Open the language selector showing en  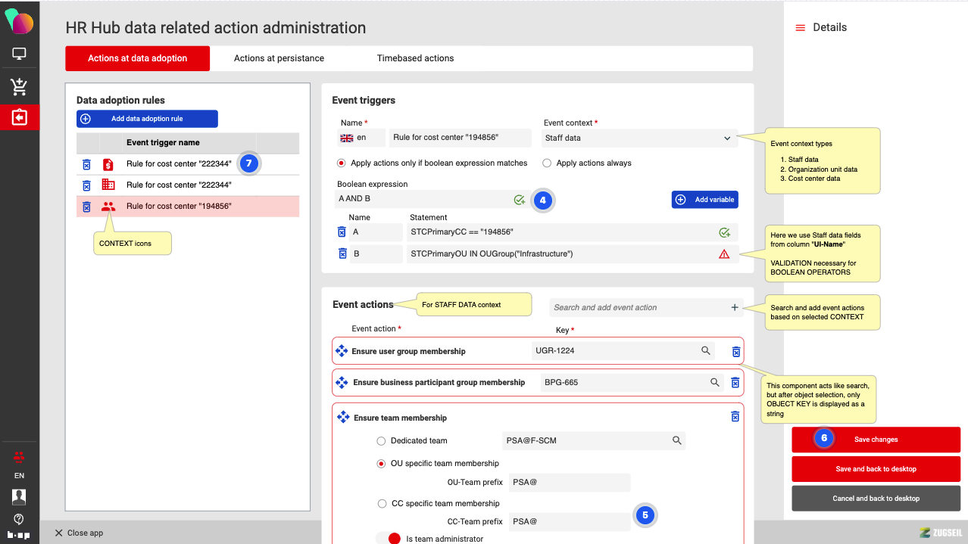[x=360, y=138]
